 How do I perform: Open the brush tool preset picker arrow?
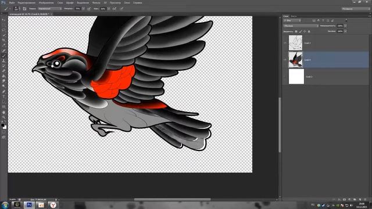pos(10,9)
